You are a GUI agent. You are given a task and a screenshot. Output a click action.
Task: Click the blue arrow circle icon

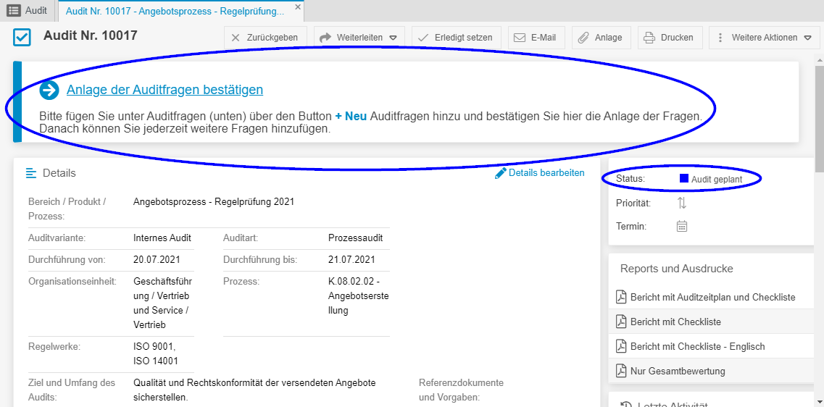49,91
